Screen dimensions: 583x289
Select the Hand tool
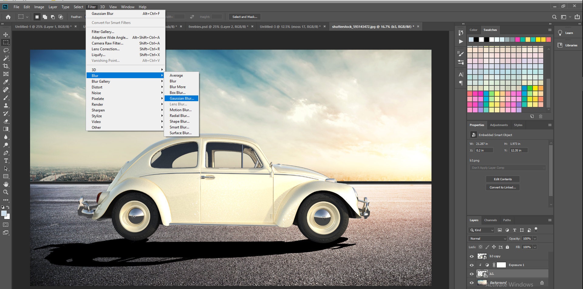[x=6, y=184]
